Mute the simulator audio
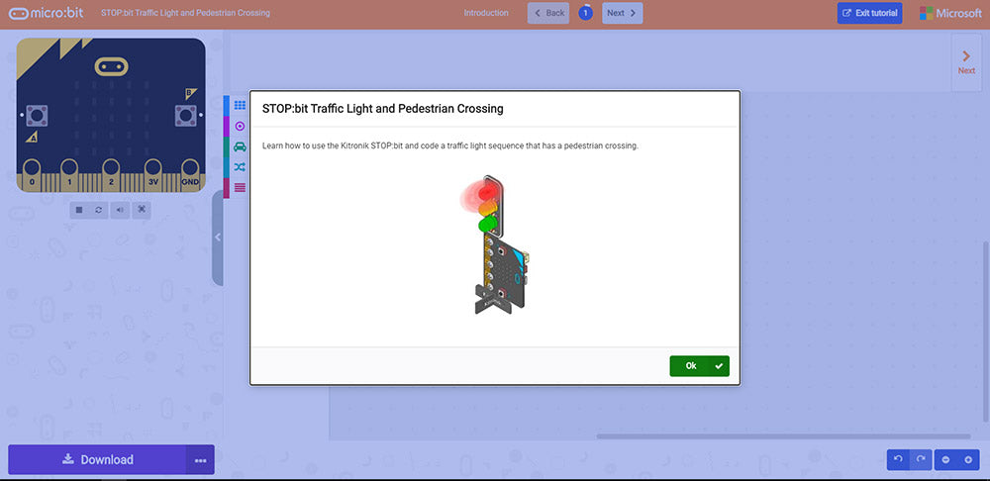This screenshot has height=481, width=990. pos(120,210)
